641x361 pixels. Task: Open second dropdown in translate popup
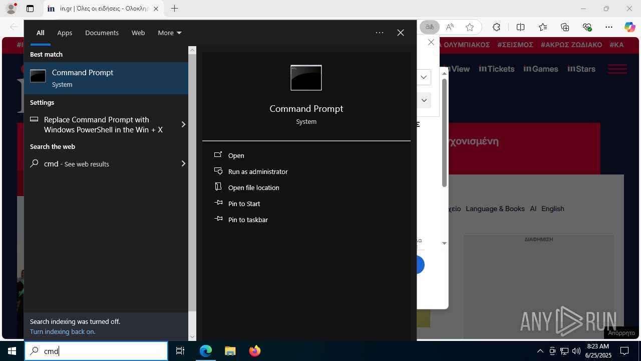[424, 100]
